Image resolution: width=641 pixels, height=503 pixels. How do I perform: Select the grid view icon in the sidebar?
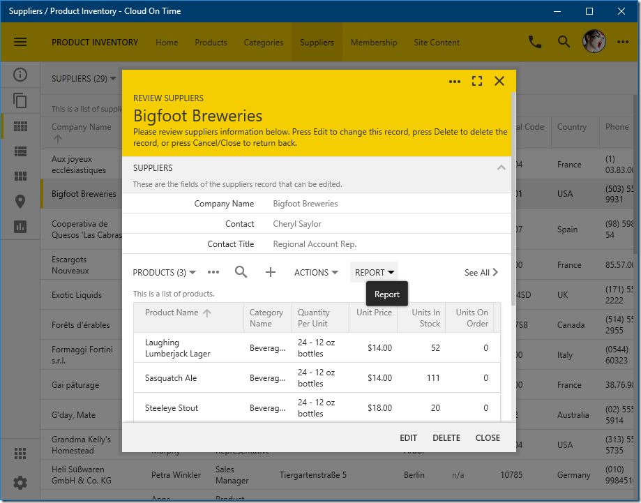click(20, 126)
